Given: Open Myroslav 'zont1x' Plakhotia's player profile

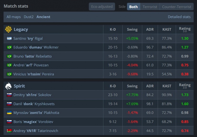Looking at the screenshot, I should tap(36, 113).
